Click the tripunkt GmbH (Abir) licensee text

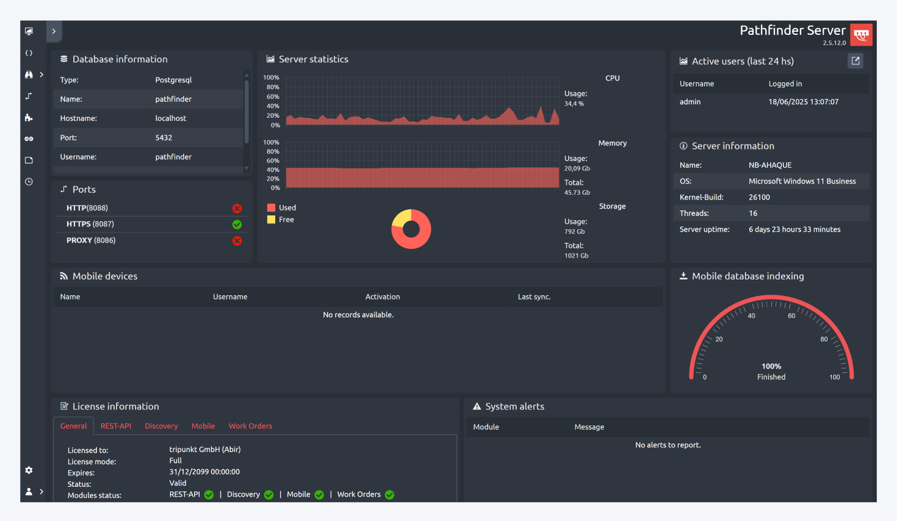tap(205, 450)
